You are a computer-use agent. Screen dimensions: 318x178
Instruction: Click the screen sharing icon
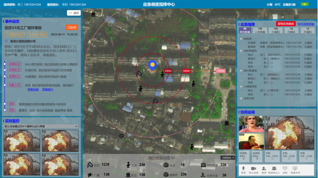click(x=295, y=168)
